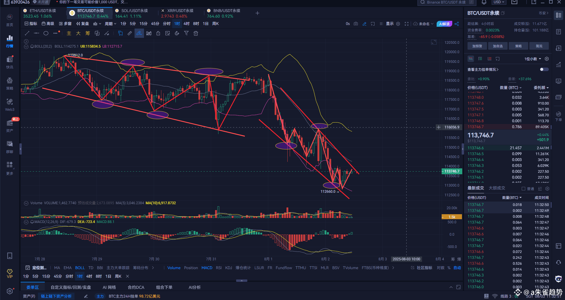Image resolution: width=565 pixels, height=300 pixels.
Task: Open more drawing tools (three dots)
Action: (x=55, y=33)
